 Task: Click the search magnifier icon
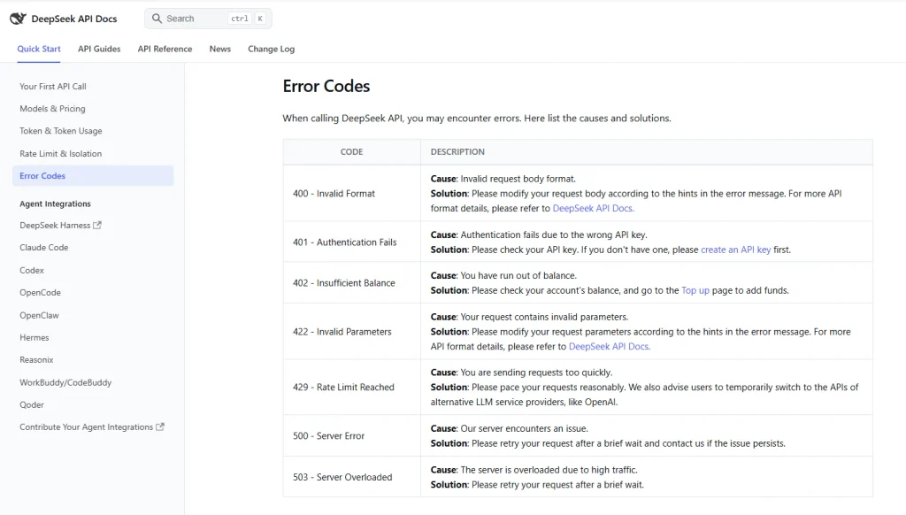(157, 19)
